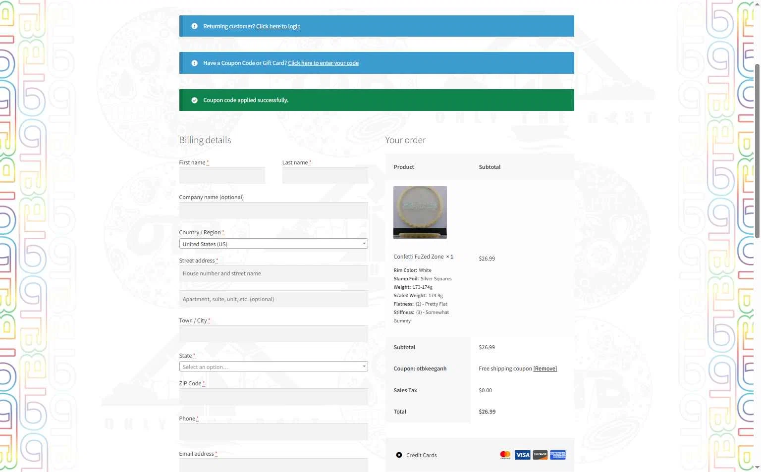Click the 'Silver Squares' stamp foil value
The image size is (761, 472).
click(x=436, y=279)
